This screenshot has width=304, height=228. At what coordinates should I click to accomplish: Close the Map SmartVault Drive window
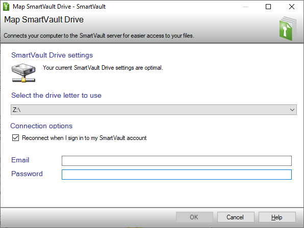[x=292, y=7]
